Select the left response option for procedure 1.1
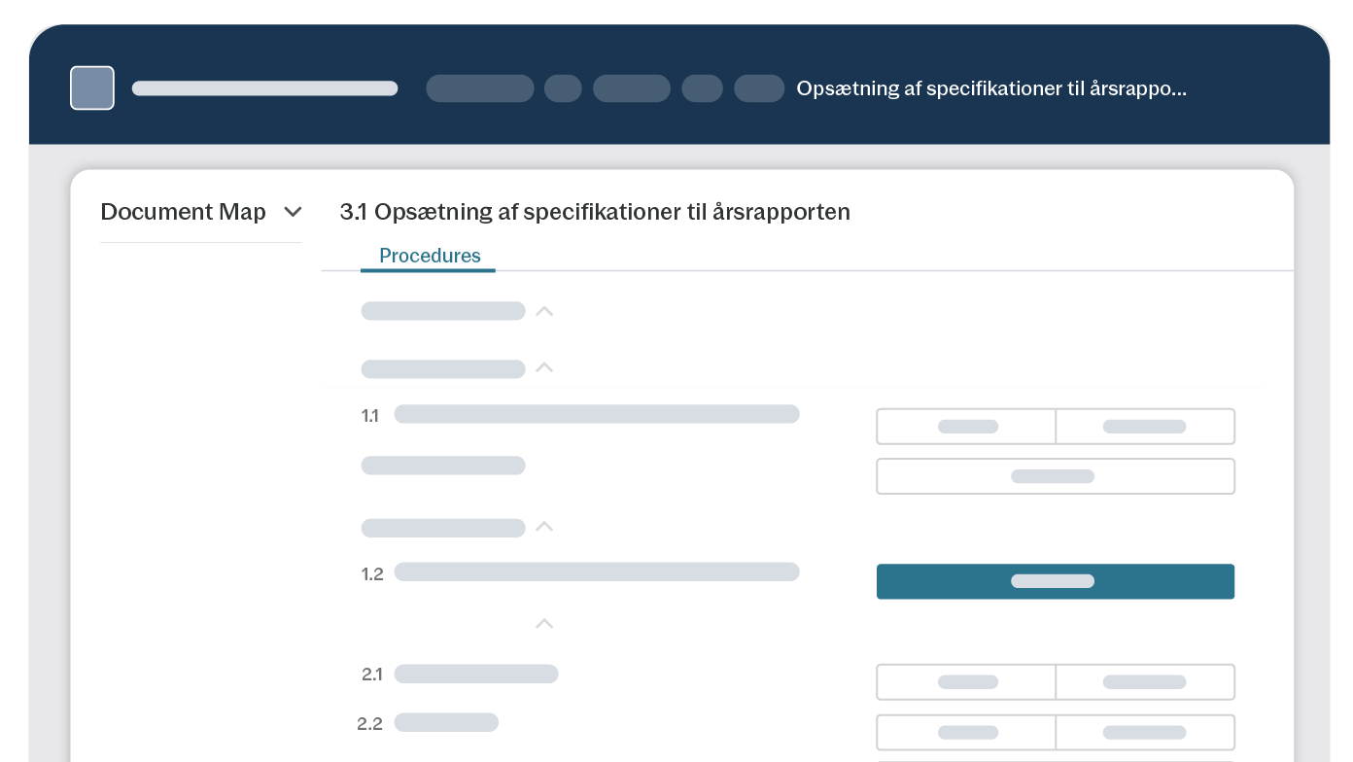This screenshot has width=1353, height=762. 966,427
